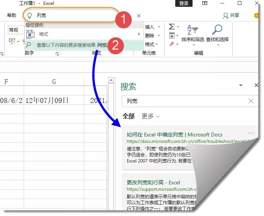
Task: Expand the 更多 results dropdown
Action: [150, 116]
